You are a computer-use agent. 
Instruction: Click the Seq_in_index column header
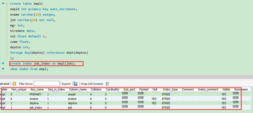(x=57, y=89)
